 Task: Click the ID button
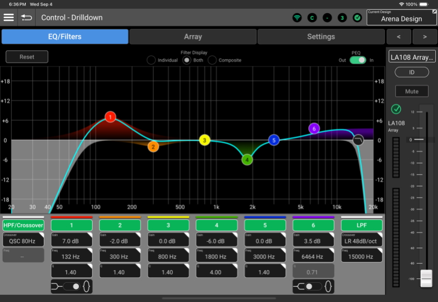[412, 72]
